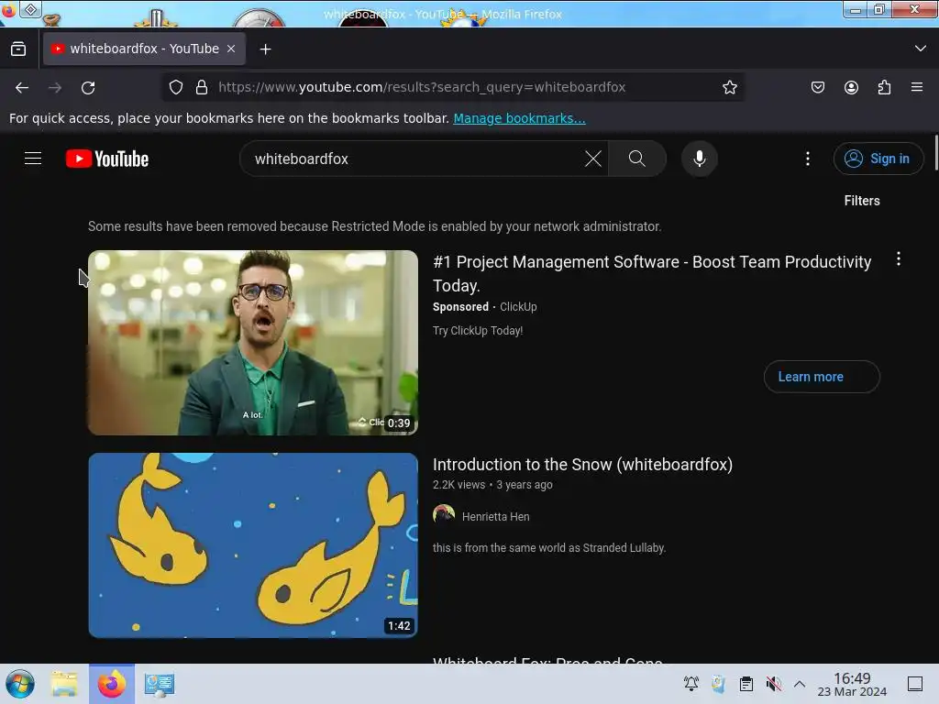Open the YouTube guide hamburger menu

(x=33, y=159)
